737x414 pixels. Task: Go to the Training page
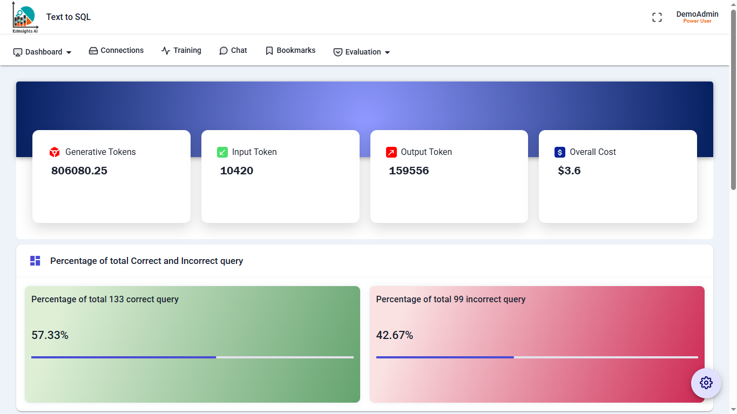181,51
